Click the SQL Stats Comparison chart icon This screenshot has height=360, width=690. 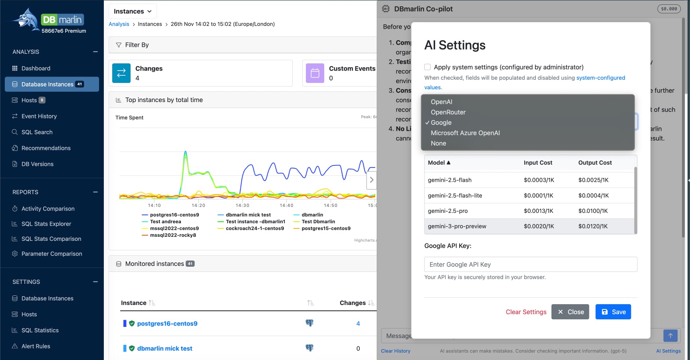click(x=15, y=239)
